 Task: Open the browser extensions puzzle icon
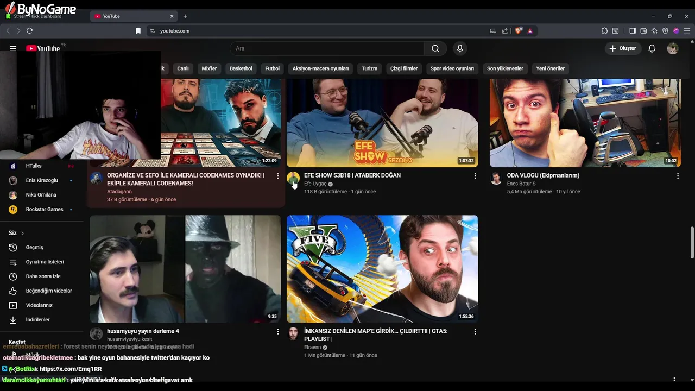pyautogui.click(x=604, y=31)
